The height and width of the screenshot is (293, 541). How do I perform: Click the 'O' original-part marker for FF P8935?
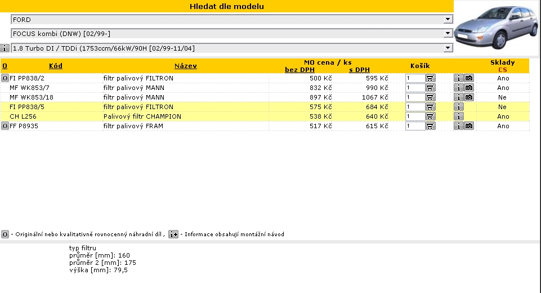pyautogui.click(x=5, y=126)
